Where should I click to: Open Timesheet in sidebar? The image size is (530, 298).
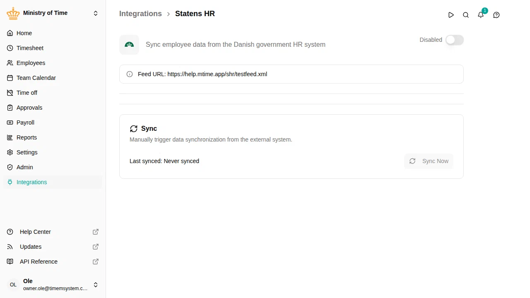53,48
